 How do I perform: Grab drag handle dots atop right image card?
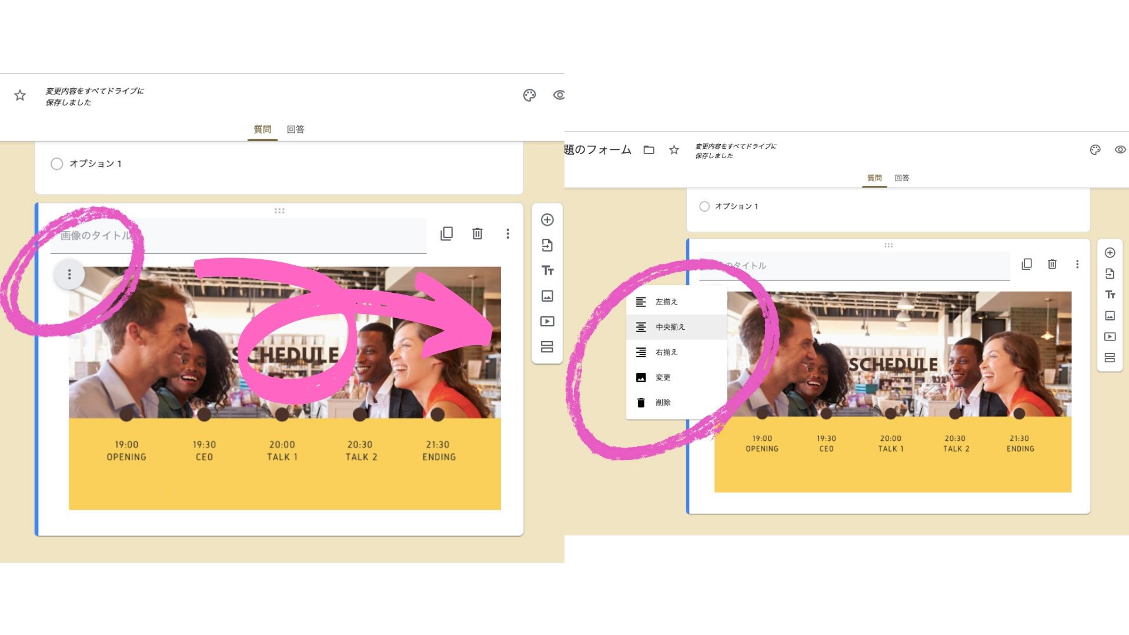coord(888,245)
